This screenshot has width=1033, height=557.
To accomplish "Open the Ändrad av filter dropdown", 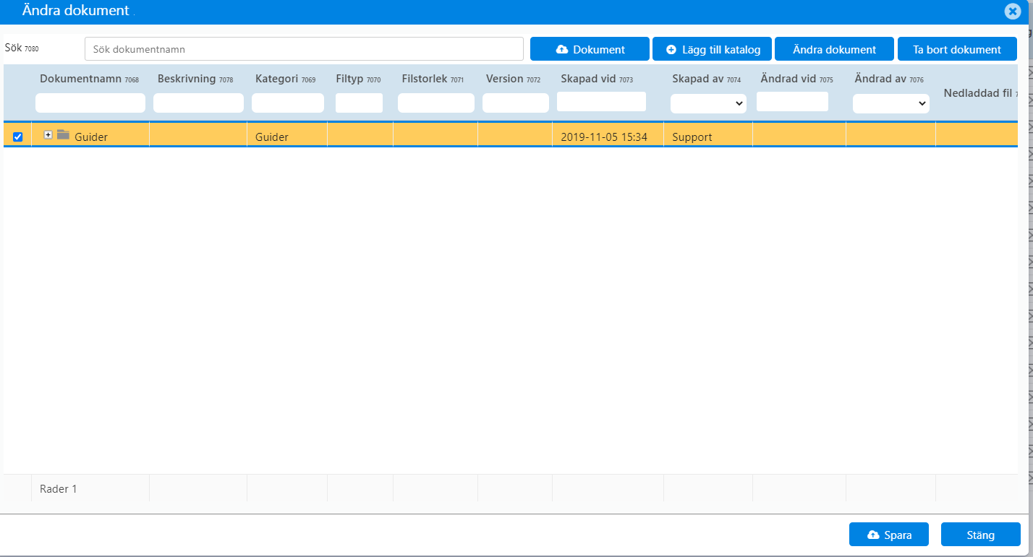I will [891, 103].
